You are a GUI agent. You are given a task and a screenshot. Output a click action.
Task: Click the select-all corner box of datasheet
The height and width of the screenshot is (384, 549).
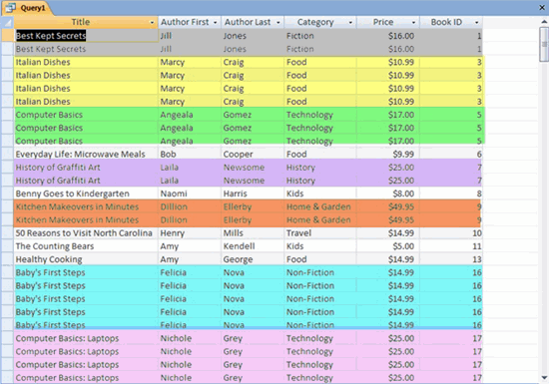click(8, 22)
